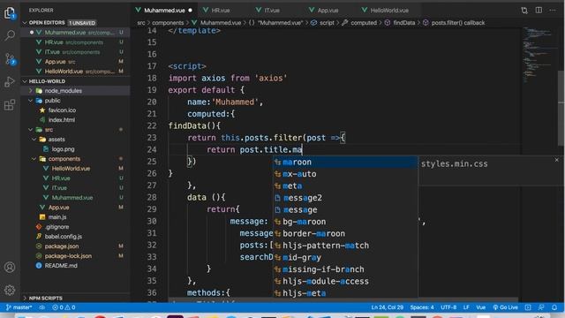The image size is (565, 318).
Task: Switch to the IT.vue tab
Action: (x=272, y=11)
